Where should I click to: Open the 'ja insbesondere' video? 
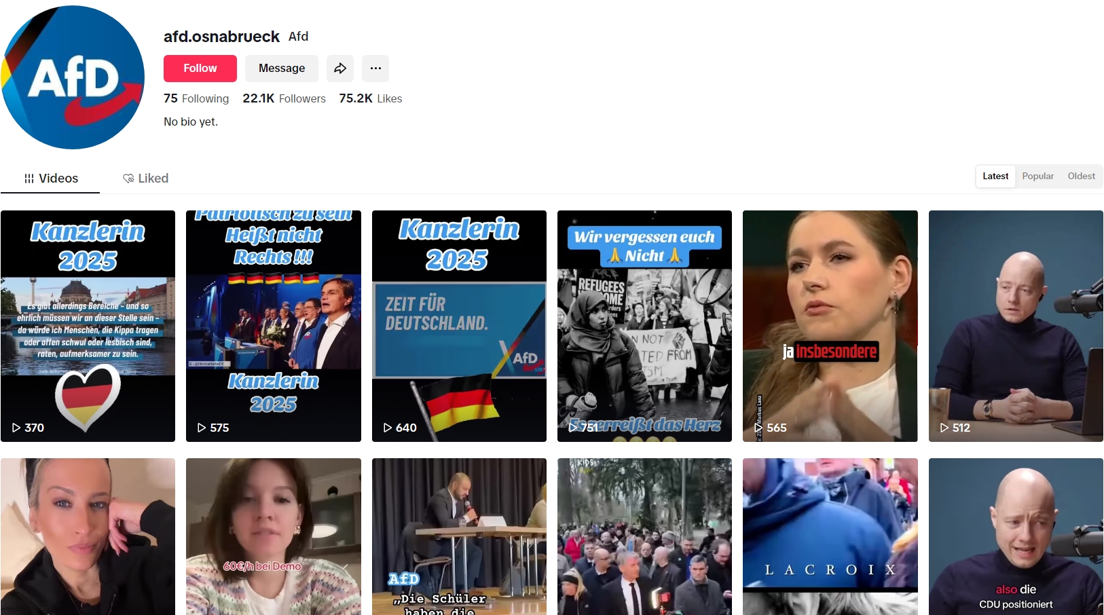pyautogui.click(x=830, y=326)
